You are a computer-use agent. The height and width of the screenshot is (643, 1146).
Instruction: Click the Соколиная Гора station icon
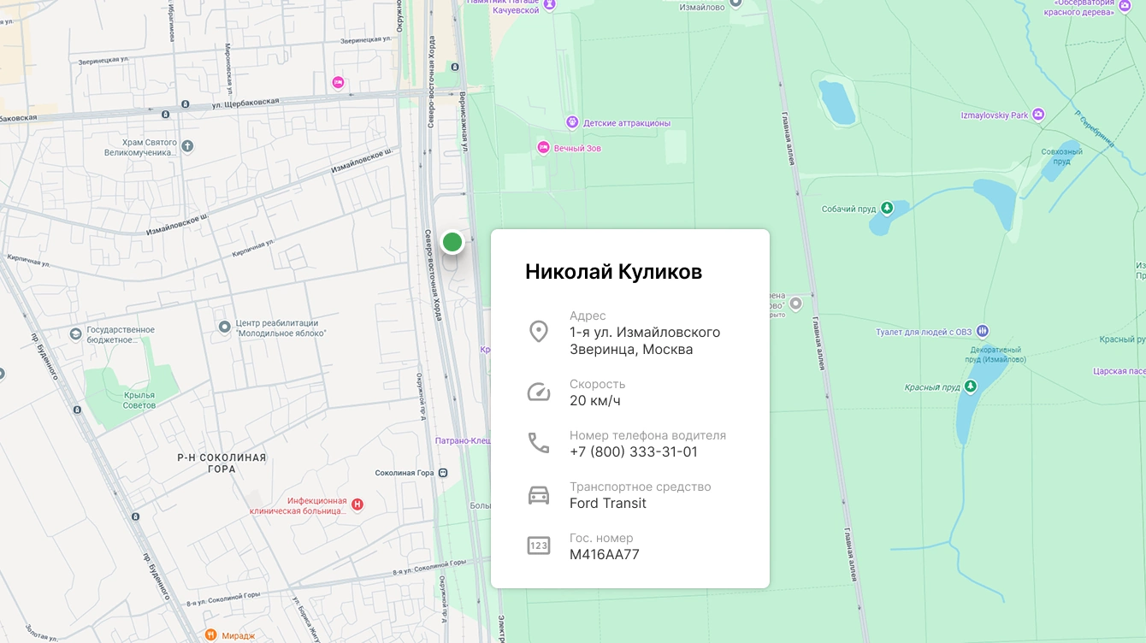443,472
